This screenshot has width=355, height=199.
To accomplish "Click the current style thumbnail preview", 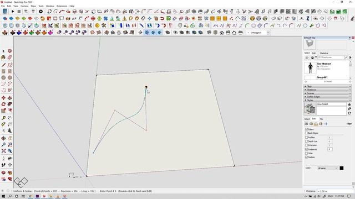I will pos(310,108).
